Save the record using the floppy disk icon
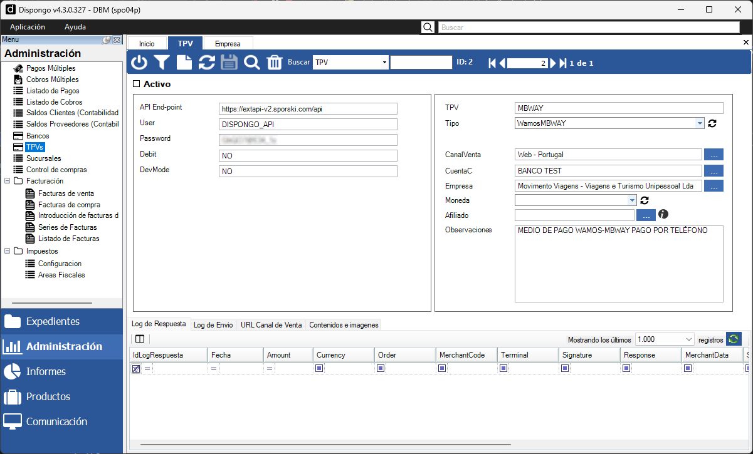 pos(229,63)
